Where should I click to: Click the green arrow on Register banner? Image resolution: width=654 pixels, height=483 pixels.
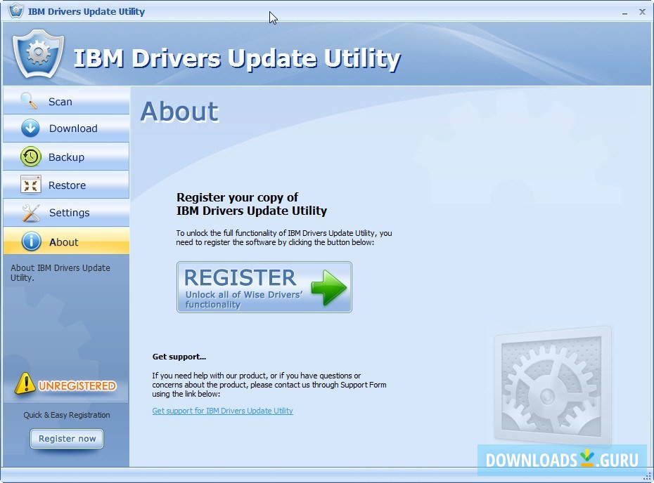pyautogui.click(x=328, y=287)
